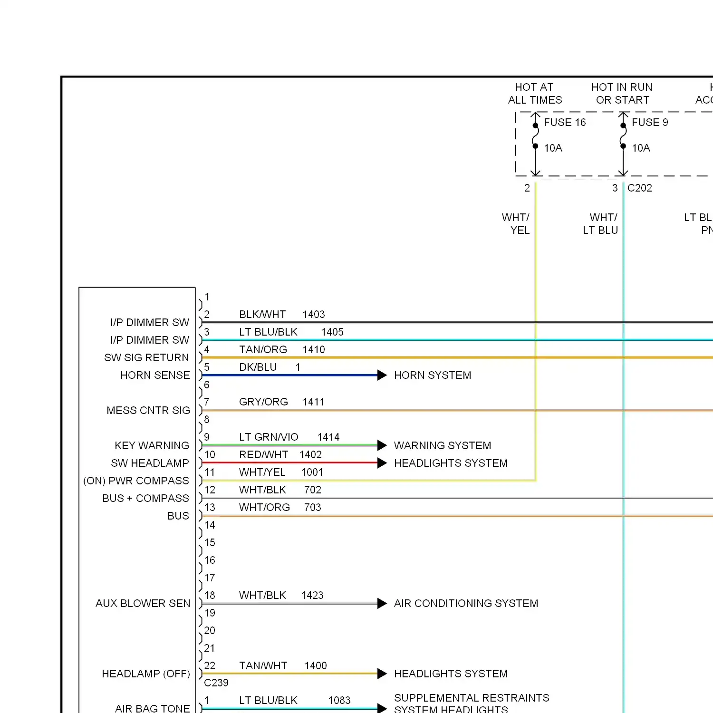This screenshot has height=713, width=713.
Task: Click the I/P DIMMER SW label at pin 2
Action: 150,323
